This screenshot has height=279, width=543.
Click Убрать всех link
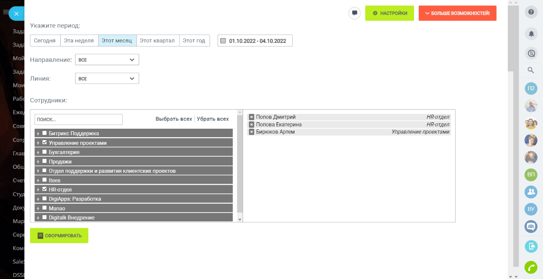click(213, 119)
